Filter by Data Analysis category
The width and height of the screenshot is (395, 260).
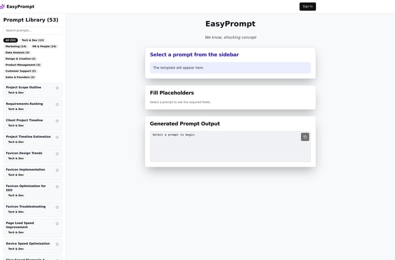(x=17, y=52)
